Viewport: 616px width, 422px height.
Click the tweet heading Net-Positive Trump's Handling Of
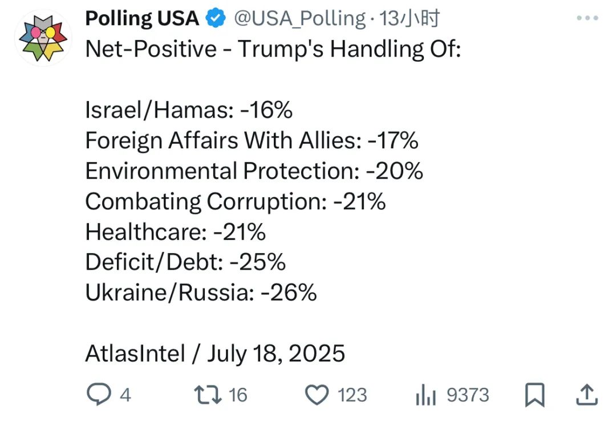pos(273,50)
